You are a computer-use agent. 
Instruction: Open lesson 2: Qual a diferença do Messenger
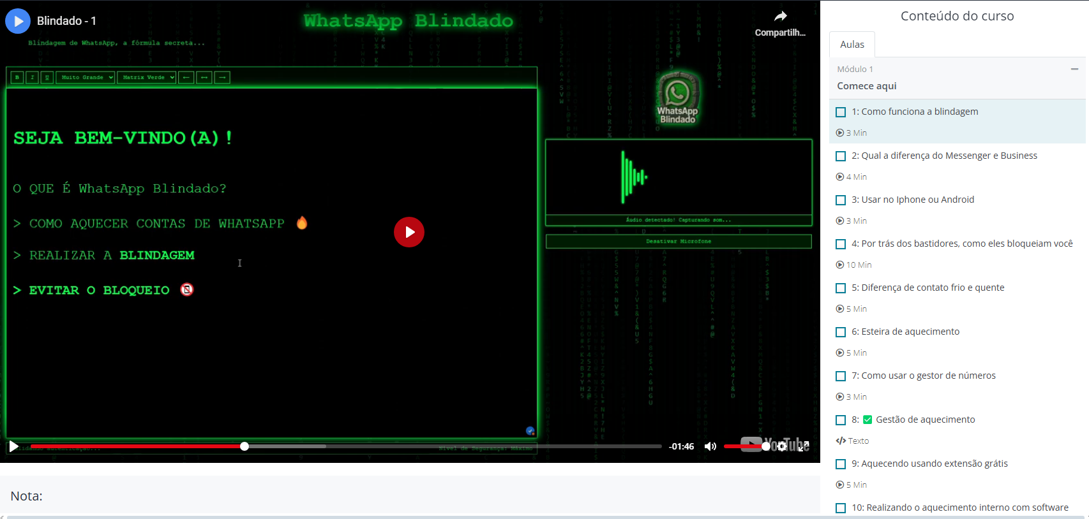point(944,156)
